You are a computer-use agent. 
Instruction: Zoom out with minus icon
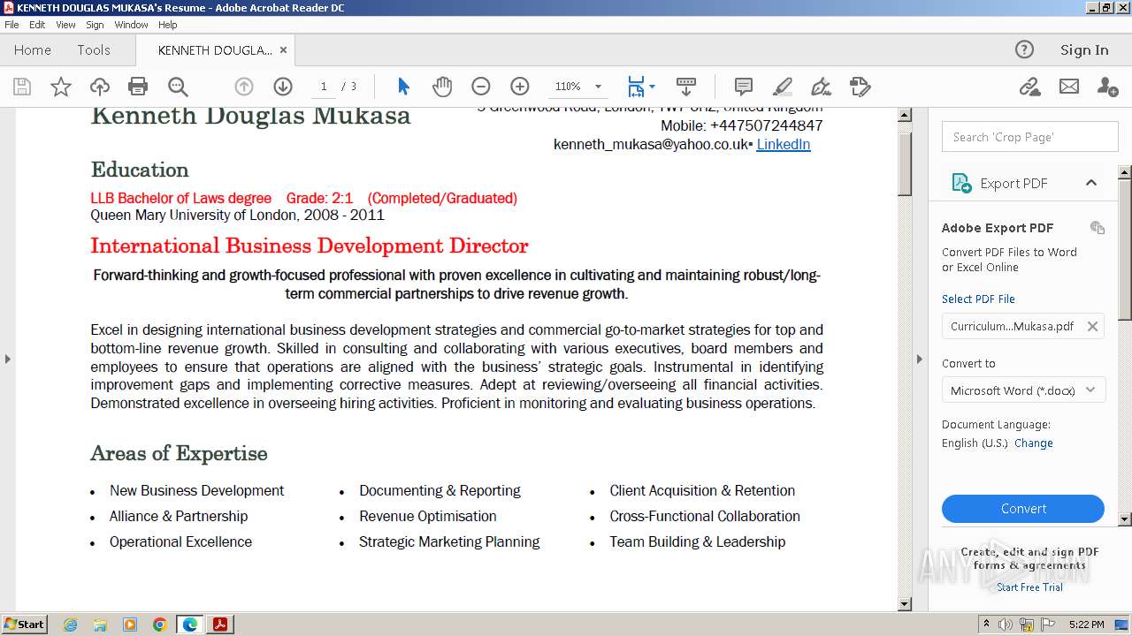pos(481,87)
